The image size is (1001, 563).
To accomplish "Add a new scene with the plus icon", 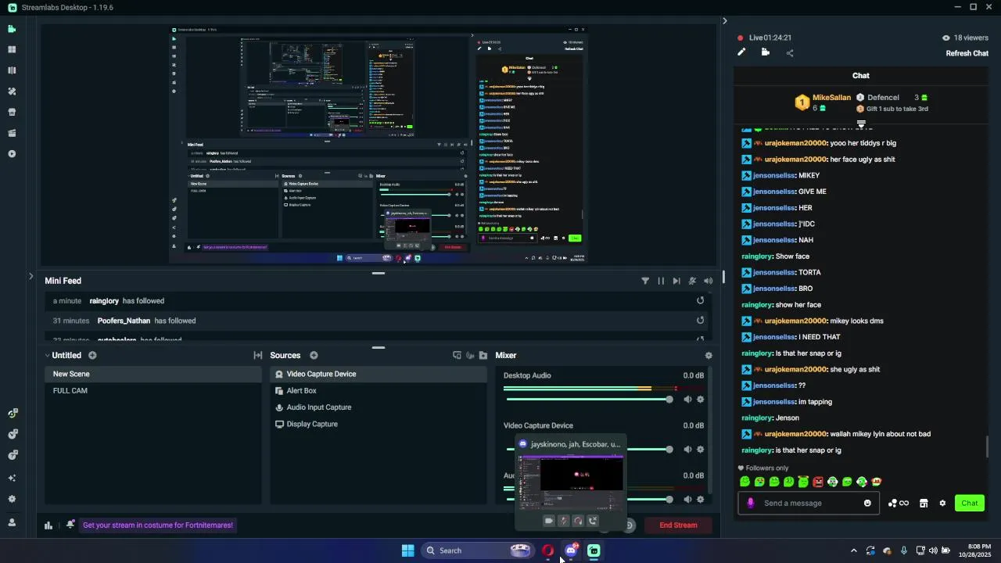I will [x=92, y=355].
